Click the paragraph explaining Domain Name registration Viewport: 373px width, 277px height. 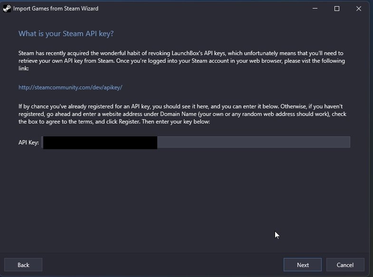pyautogui.click(x=182, y=114)
